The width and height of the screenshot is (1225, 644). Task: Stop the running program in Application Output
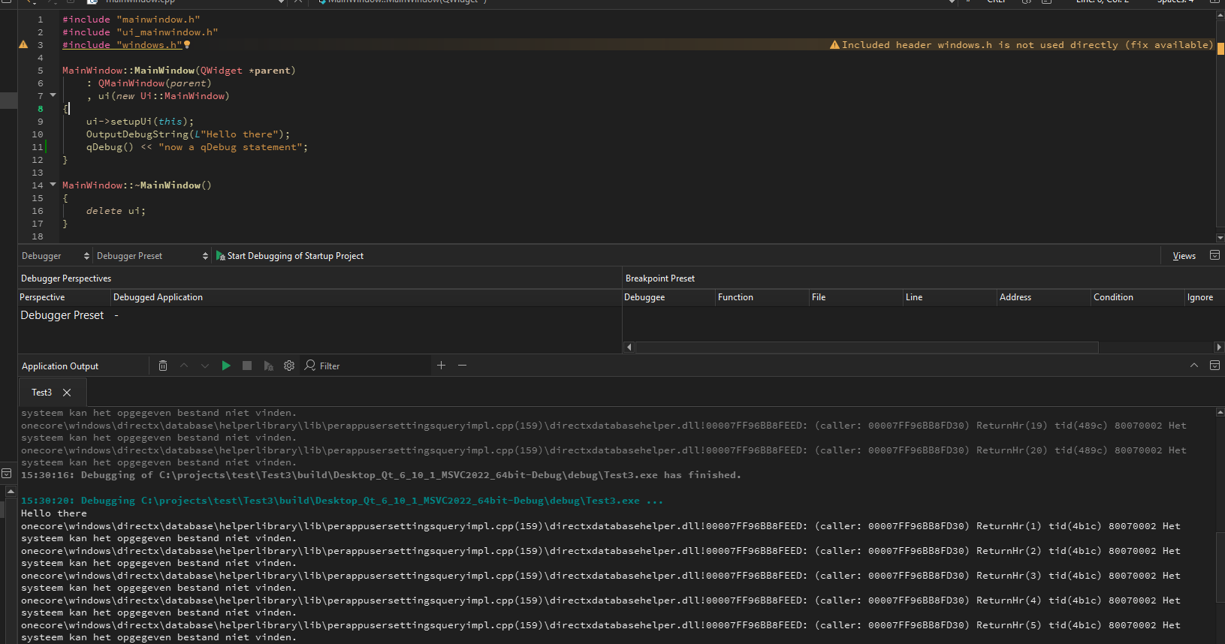tap(247, 366)
